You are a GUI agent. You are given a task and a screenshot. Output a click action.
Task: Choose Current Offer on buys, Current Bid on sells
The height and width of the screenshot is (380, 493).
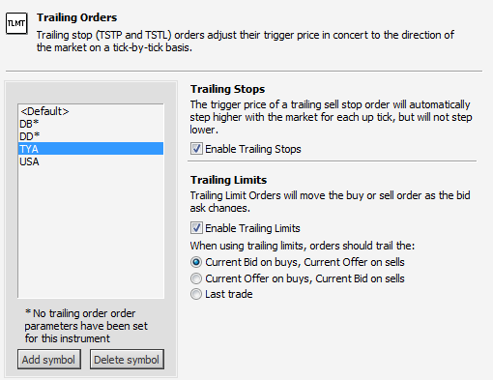coord(196,278)
